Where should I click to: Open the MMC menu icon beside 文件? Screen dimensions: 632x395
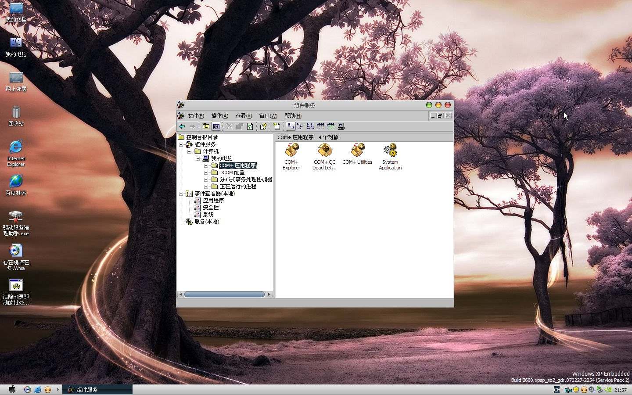(x=181, y=116)
